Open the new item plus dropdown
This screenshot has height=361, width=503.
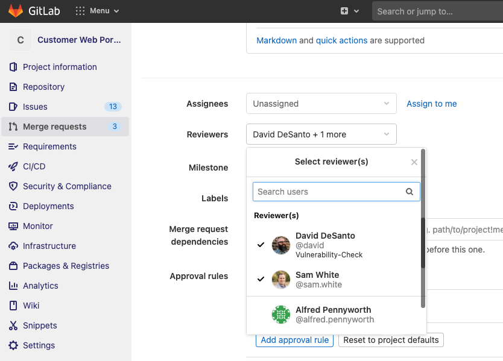[x=349, y=11]
